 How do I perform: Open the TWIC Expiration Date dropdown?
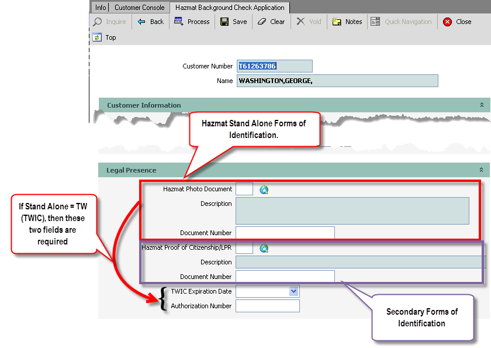tap(293, 291)
